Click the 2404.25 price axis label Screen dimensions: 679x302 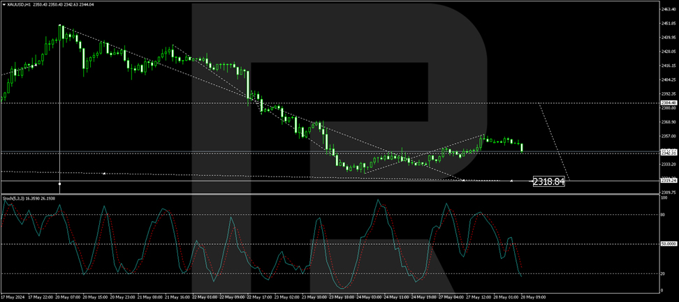click(x=669, y=80)
